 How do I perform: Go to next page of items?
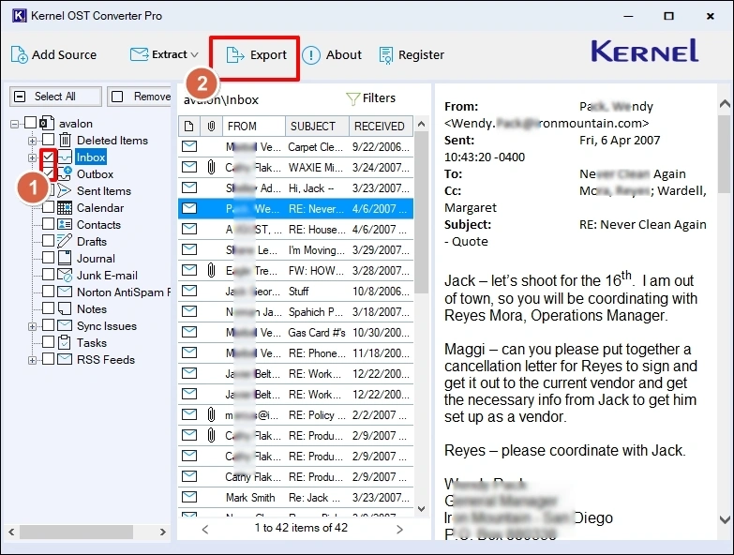(399, 530)
